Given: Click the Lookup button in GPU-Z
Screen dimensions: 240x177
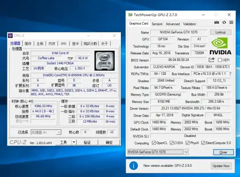Looking at the screenshot, I should [x=220, y=32].
